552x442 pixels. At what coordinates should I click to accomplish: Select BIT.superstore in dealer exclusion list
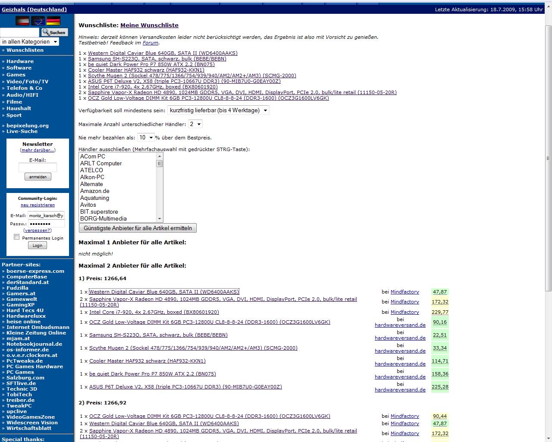(117, 212)
